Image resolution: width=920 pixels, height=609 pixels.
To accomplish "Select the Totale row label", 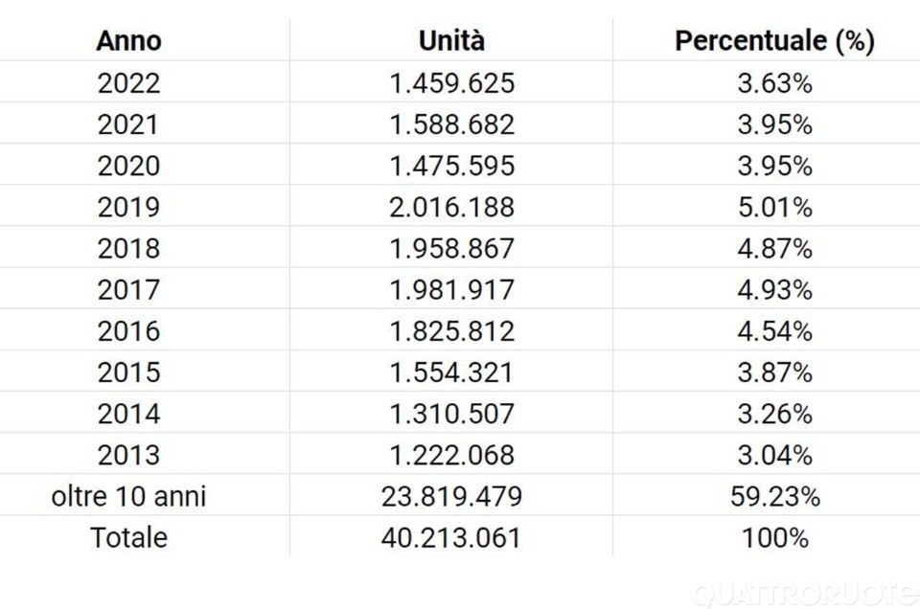I will [129, 537].
